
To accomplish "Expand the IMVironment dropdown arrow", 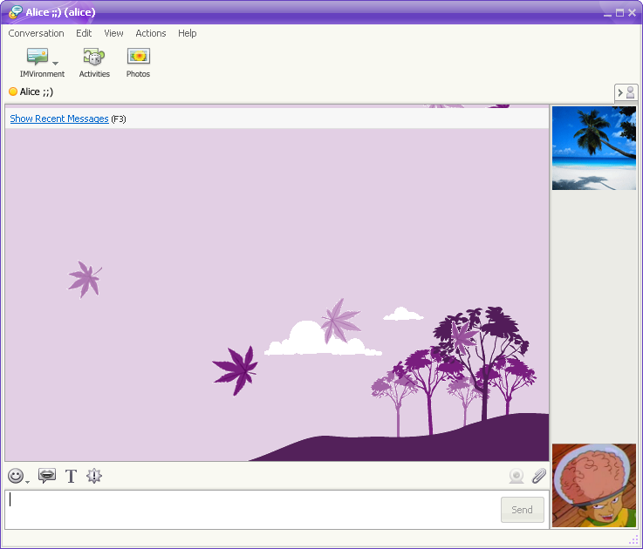I will click(x=56, y=63).
